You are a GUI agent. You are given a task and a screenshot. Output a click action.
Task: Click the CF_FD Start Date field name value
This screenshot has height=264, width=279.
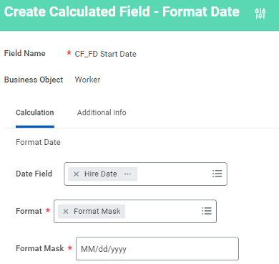106,54
